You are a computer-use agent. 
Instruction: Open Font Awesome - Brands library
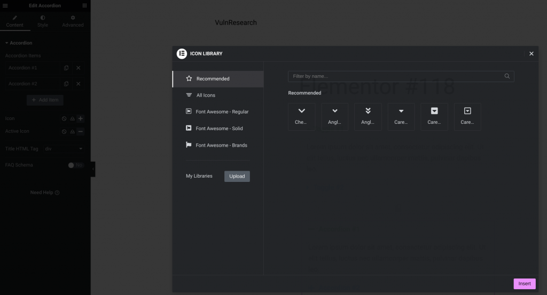218,145
